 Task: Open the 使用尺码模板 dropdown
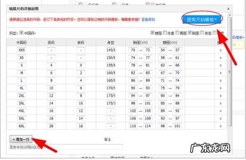(202, 20)
